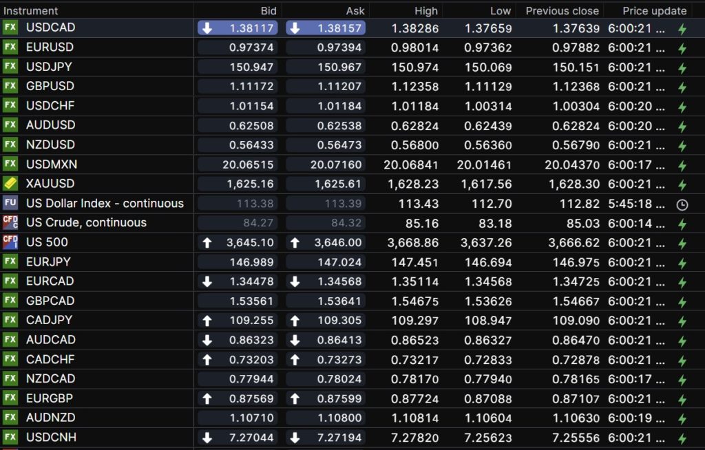The width and height of the screenshot is (705, 450).
Task: Click the Price update column header
Action: tap(654, 11)
